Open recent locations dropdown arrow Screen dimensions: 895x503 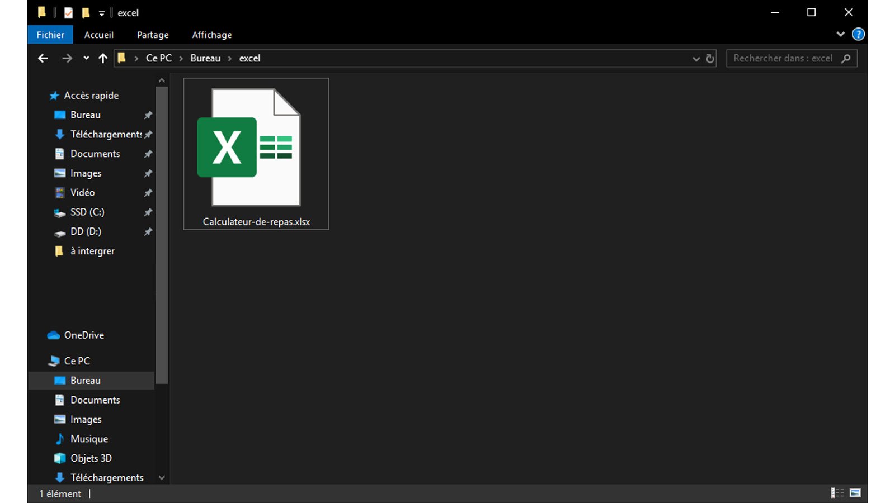click(x=86, y=58)
